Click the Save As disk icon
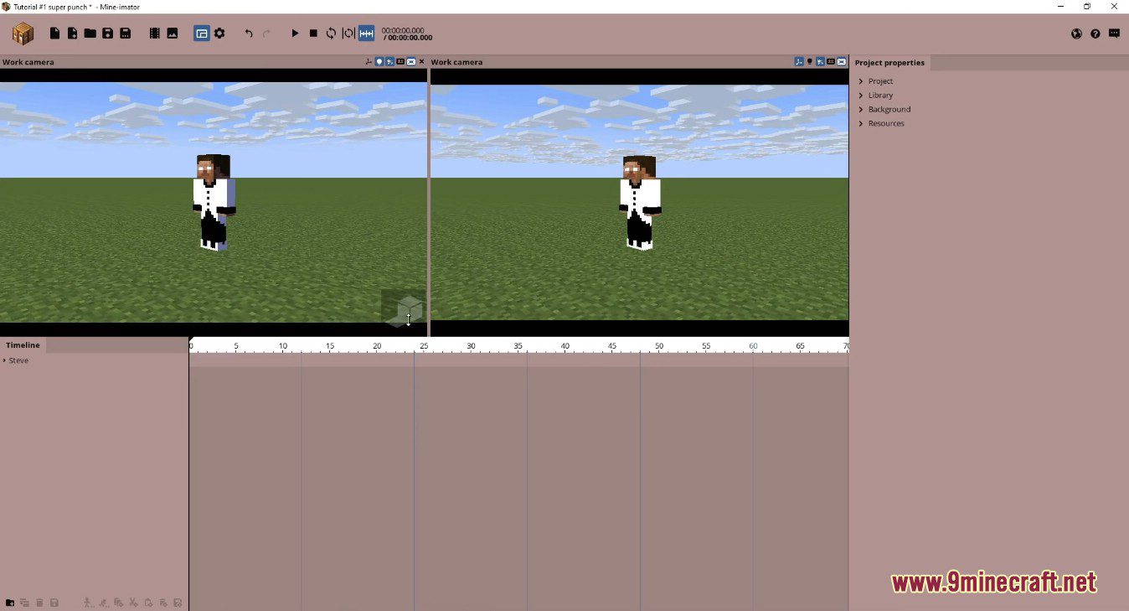Image resolution: width=1129 pixels, height=611 pixels. point(125,34)
